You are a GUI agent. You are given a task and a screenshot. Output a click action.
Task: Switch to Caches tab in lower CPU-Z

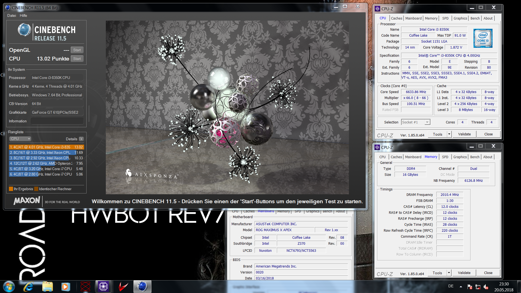396,157
